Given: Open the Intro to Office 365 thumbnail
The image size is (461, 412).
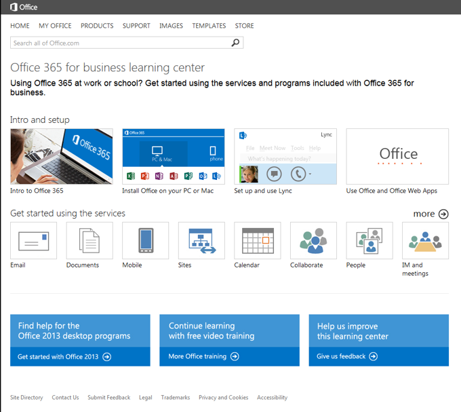Looking at the screenshot, I should point(62,157).
